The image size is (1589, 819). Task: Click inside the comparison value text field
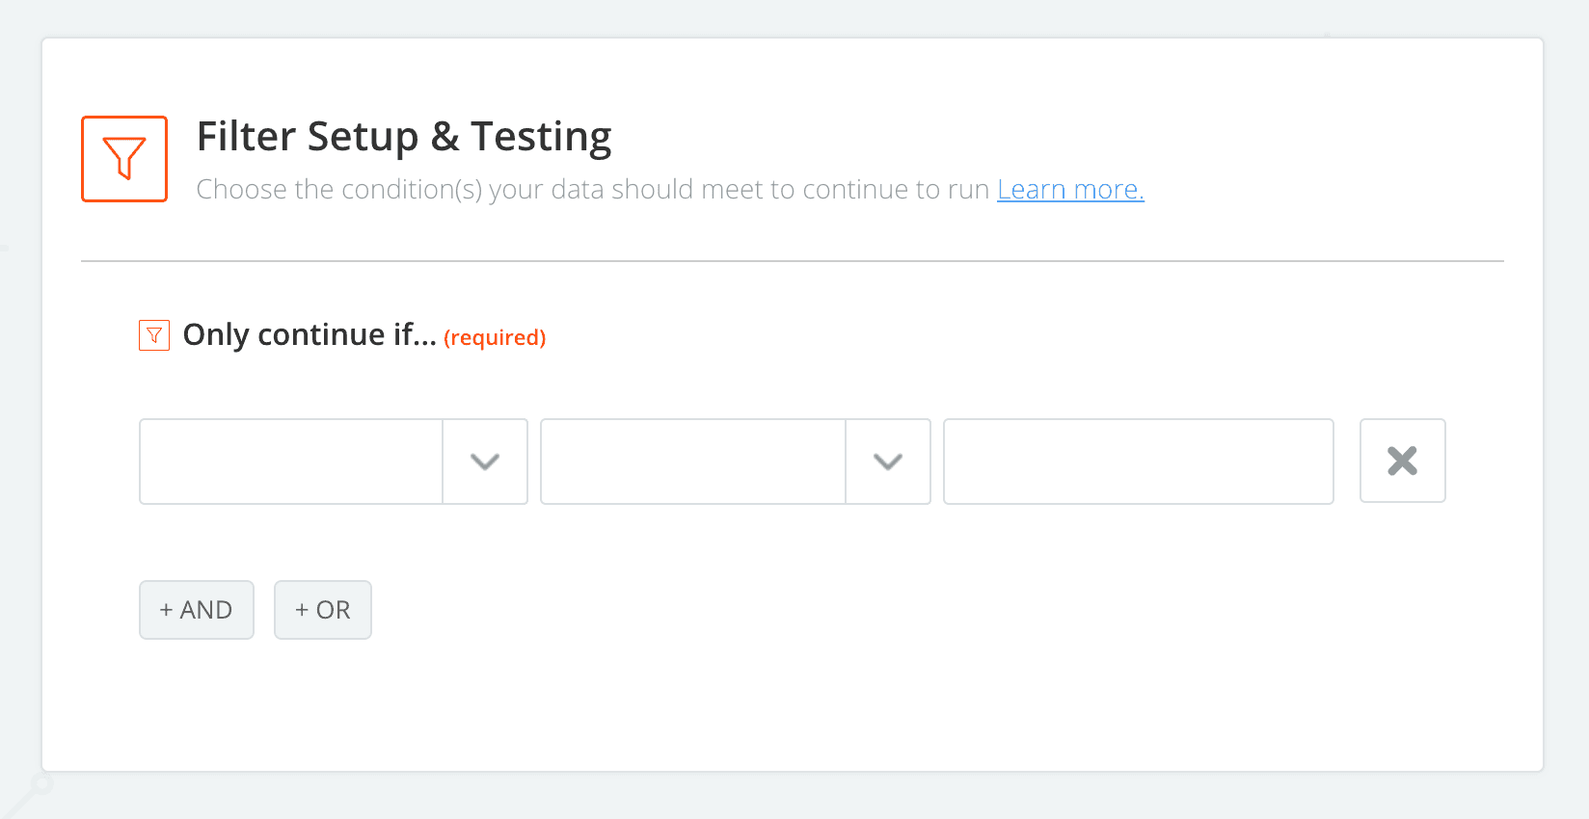click(1138, 462)
